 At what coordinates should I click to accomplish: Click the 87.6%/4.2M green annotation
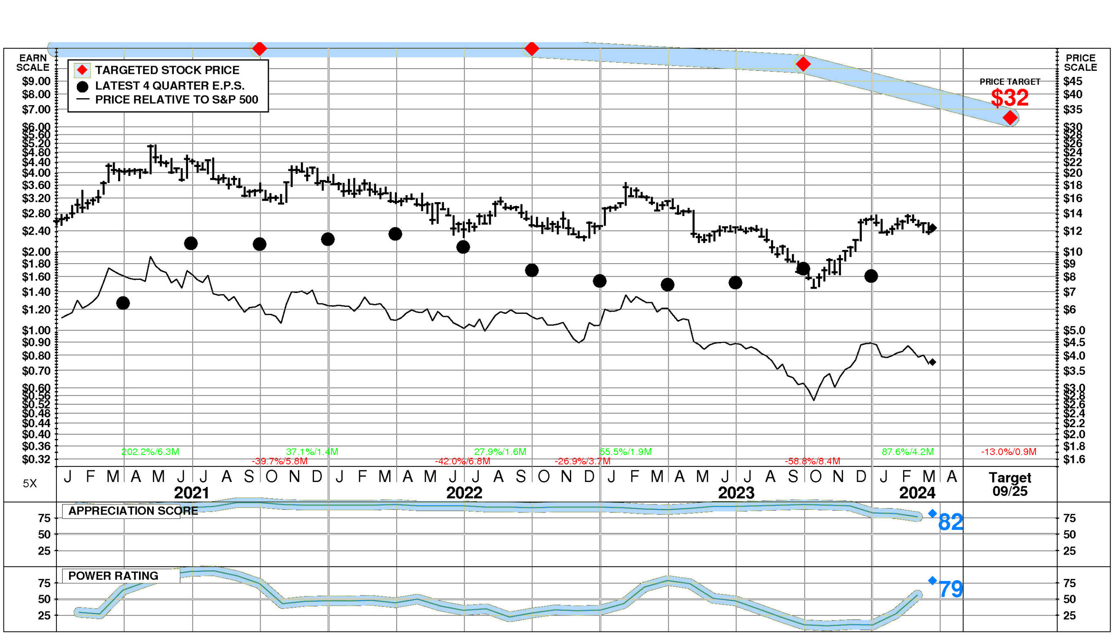point(908,452)
